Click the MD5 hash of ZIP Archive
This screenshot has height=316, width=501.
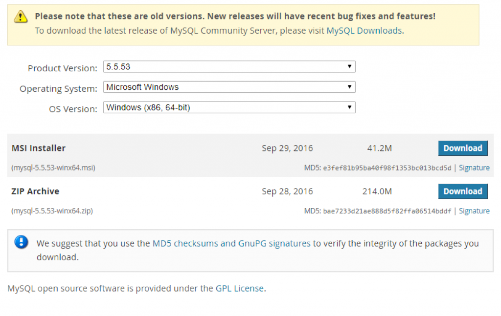pos(387,211)
